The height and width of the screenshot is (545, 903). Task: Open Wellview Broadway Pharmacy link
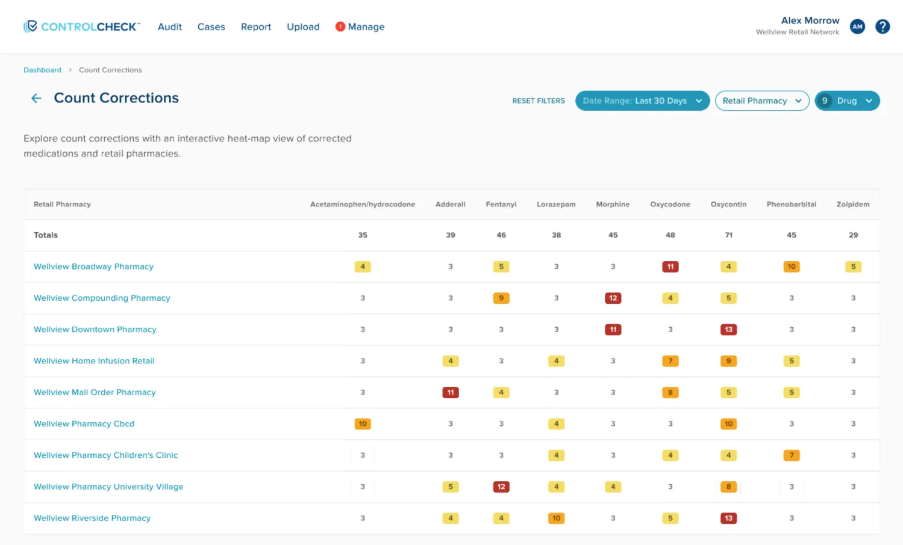[93, 266]
